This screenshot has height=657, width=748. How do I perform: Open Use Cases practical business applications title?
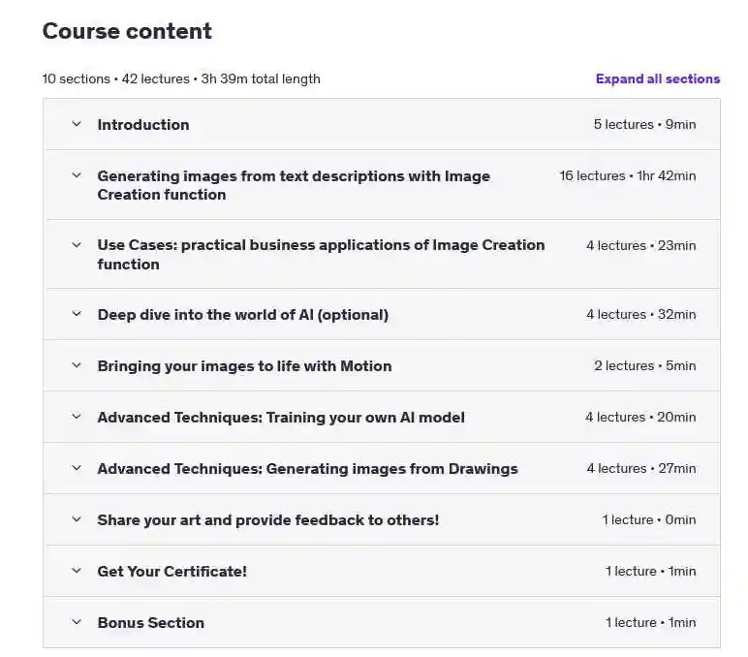321,254
